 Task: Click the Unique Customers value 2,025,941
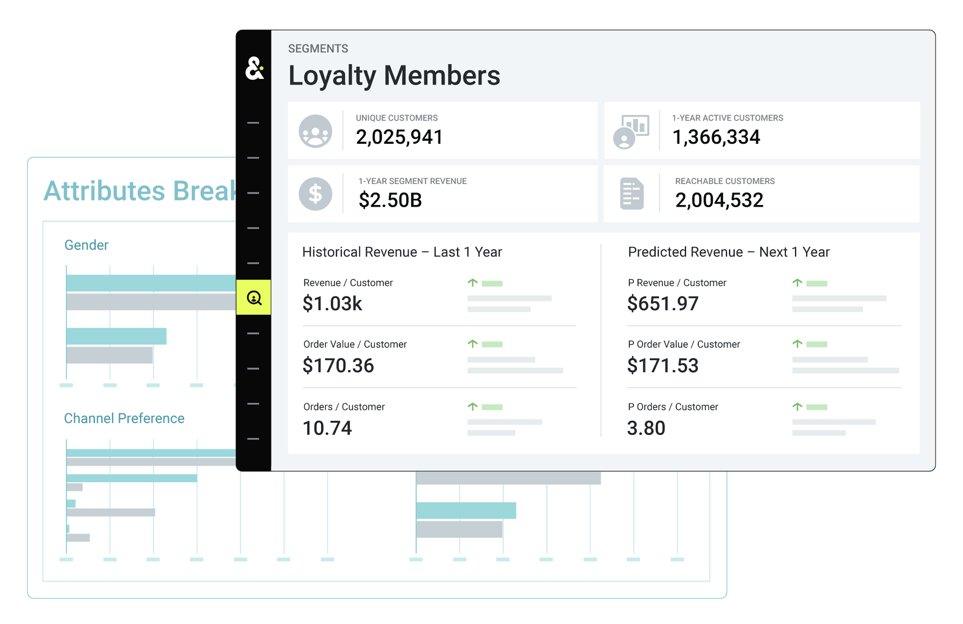[x=399, y=137]
